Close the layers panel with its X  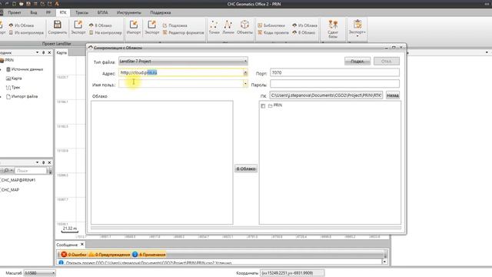49,162
